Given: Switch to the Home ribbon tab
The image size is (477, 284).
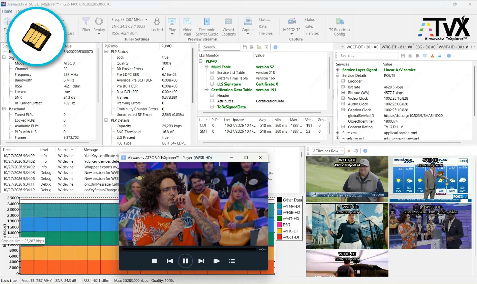Looking at the screenshot, I should pos(7,11).
